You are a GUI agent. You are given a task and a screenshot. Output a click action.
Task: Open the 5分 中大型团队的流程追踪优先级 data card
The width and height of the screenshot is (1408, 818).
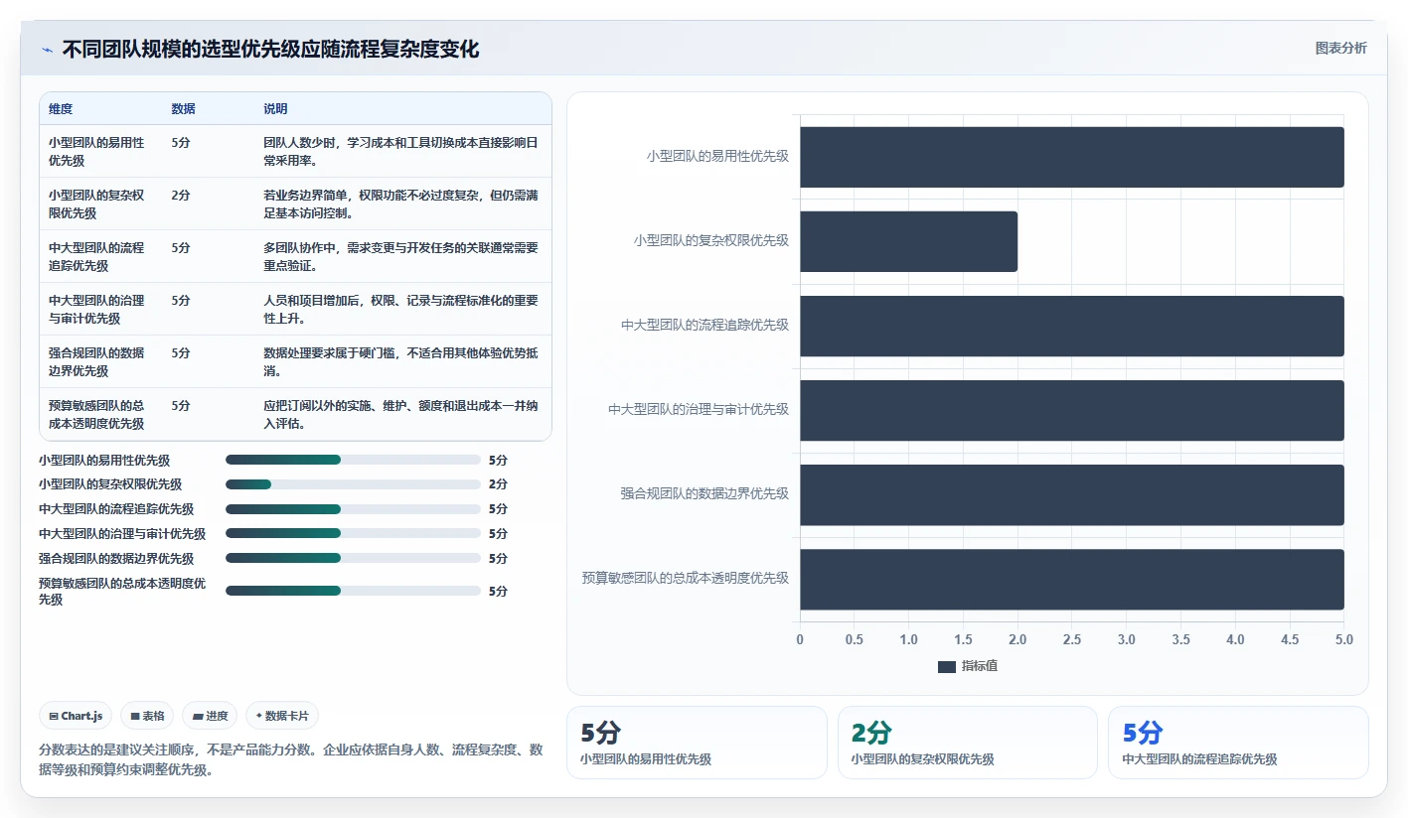[1238, 743]
